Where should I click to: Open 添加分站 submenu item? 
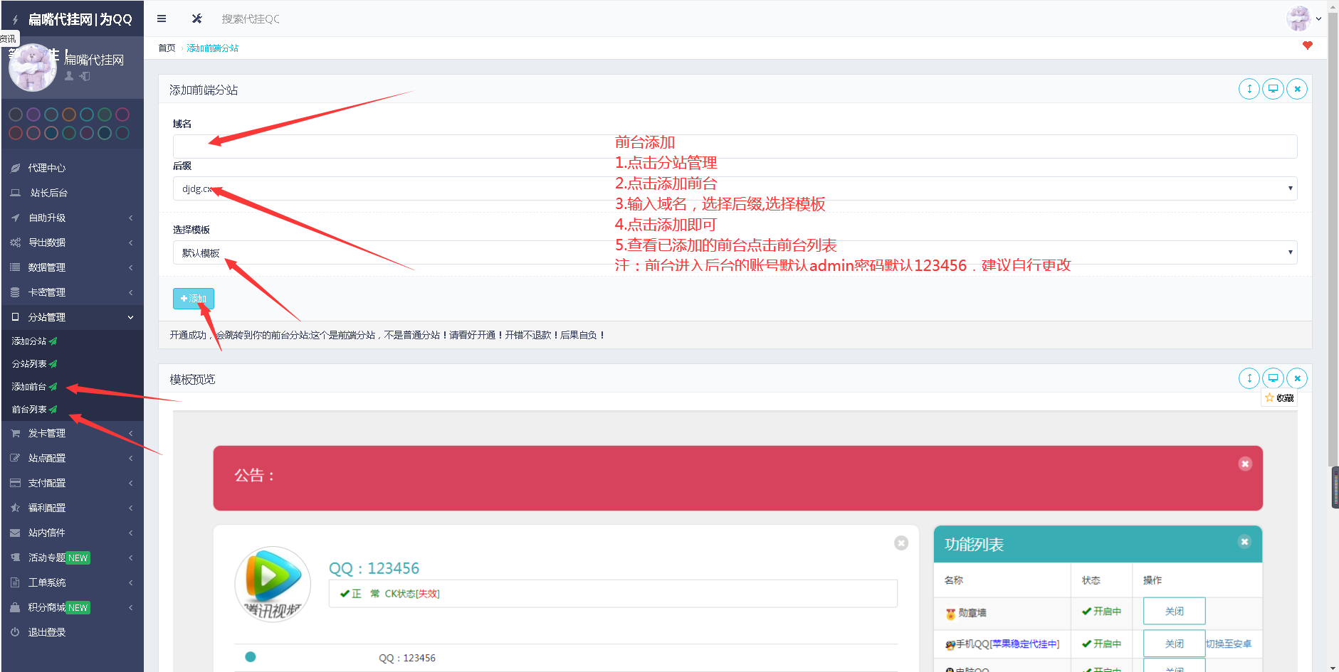coord(34,341)
